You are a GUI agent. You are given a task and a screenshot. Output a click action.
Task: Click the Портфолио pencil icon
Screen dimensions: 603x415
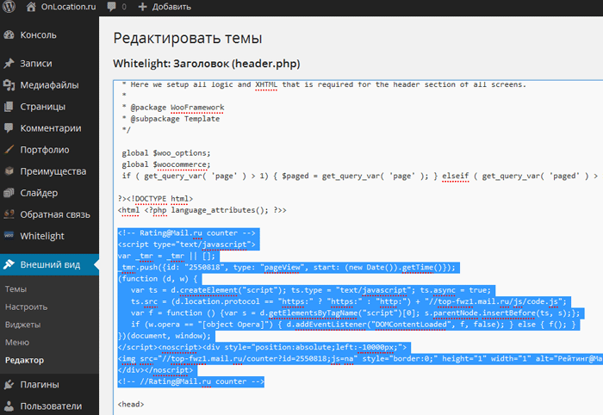coord(9,150)
